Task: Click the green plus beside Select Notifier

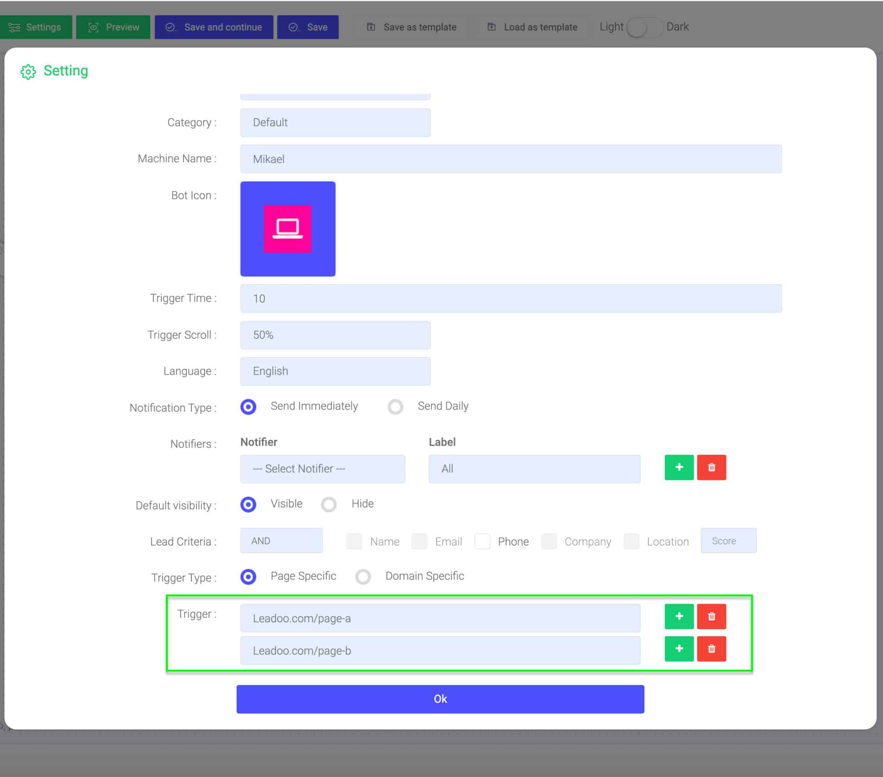Action: click(679, 467)
